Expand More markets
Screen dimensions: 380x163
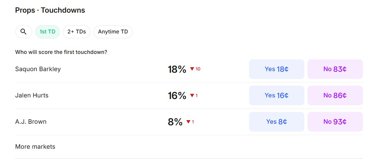pyautogui.click(x=35, y=146)
